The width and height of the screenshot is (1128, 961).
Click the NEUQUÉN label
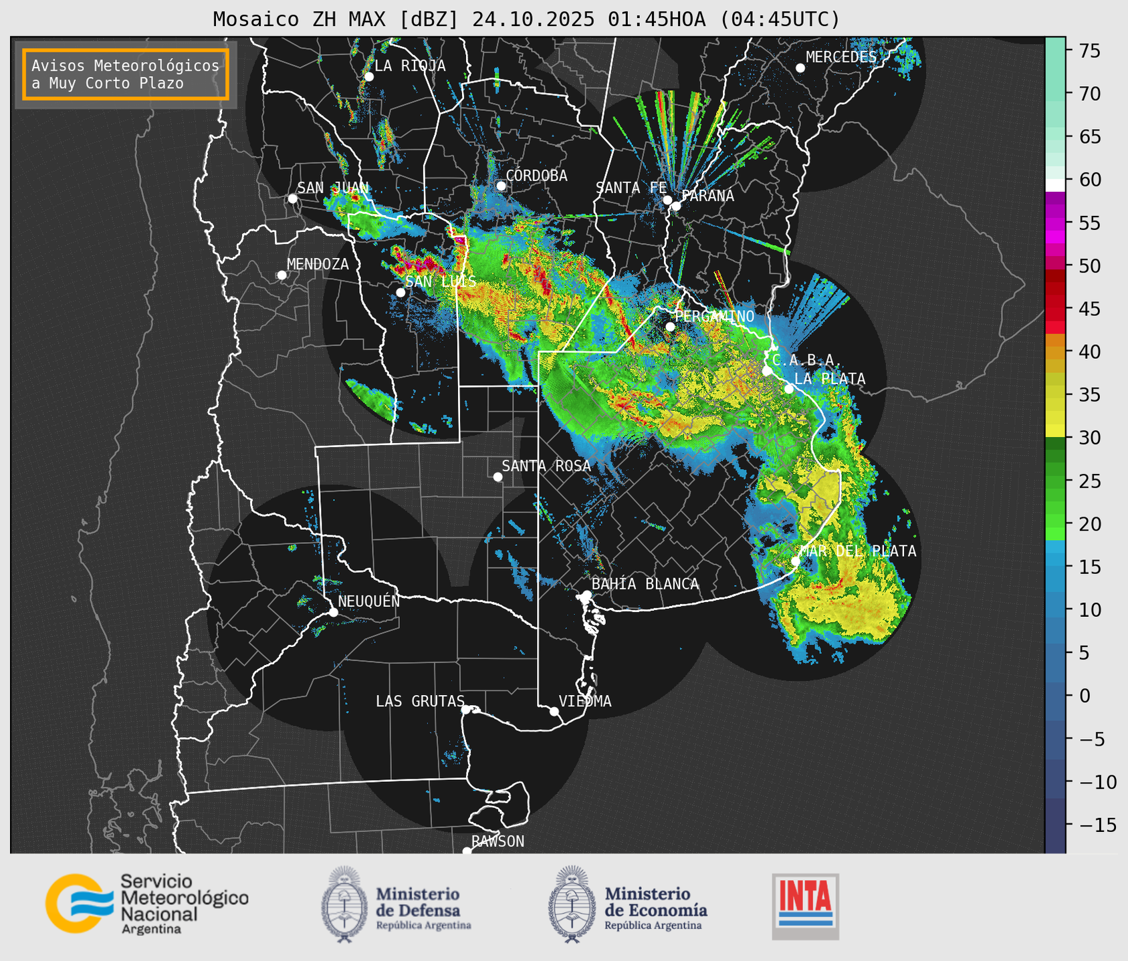(x=369, y=601)
